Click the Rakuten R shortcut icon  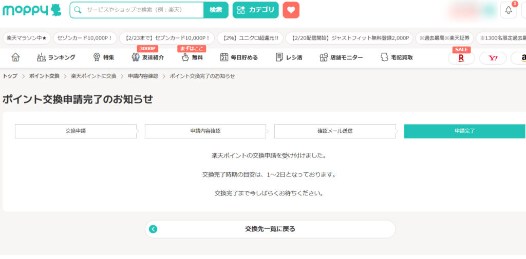[461, 58]
